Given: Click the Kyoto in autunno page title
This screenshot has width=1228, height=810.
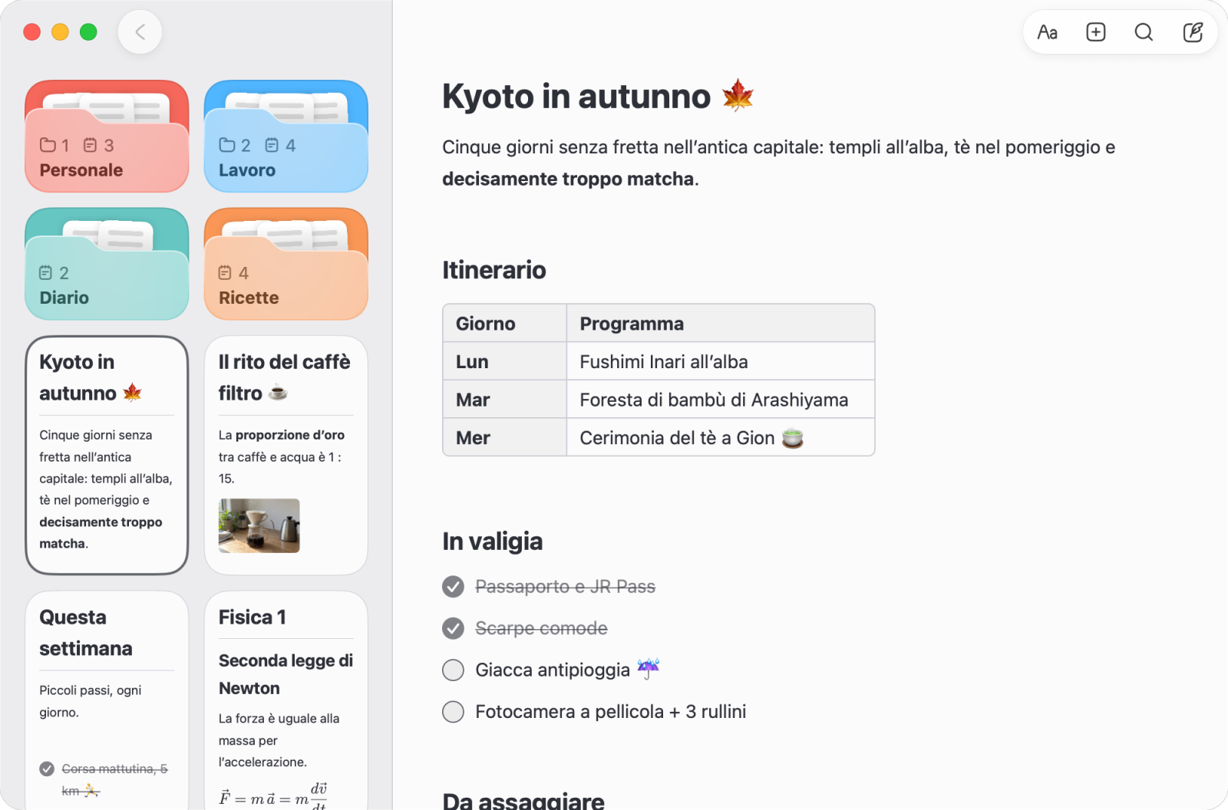Looking at the screenshot, I should click(598, 97).
